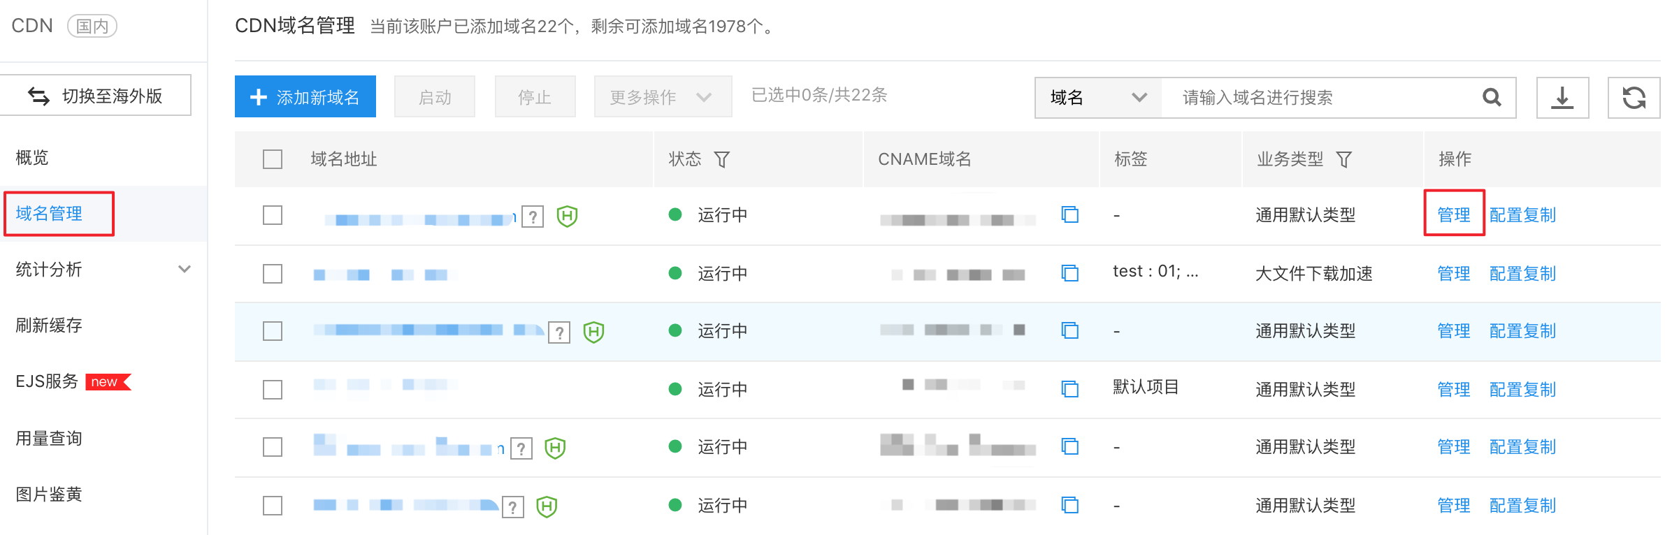Check the first domain row's checkbox
Image resolution: width=1672 pixels, height=535 pixels.
pyautogui.click(x=273, y=215)
